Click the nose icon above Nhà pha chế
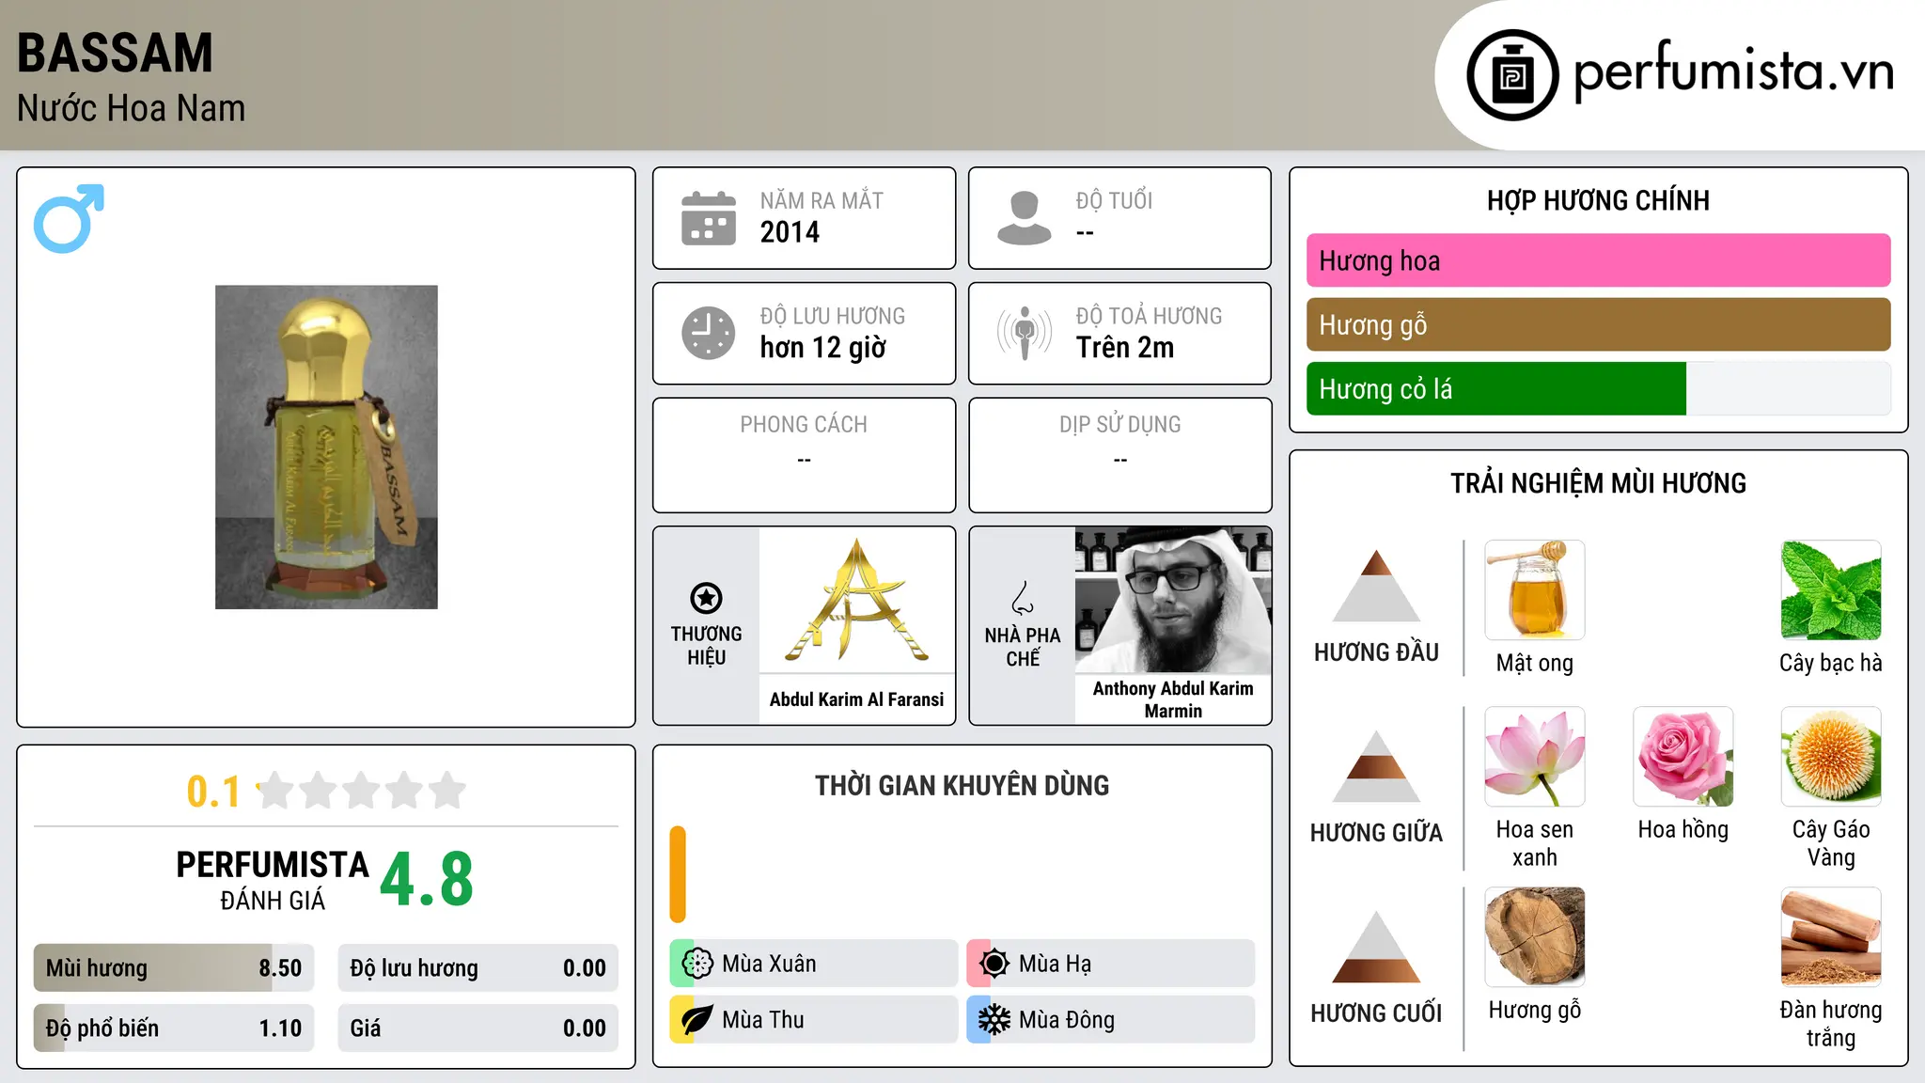The image size is (1925, 1083). tap(1023, 598)
